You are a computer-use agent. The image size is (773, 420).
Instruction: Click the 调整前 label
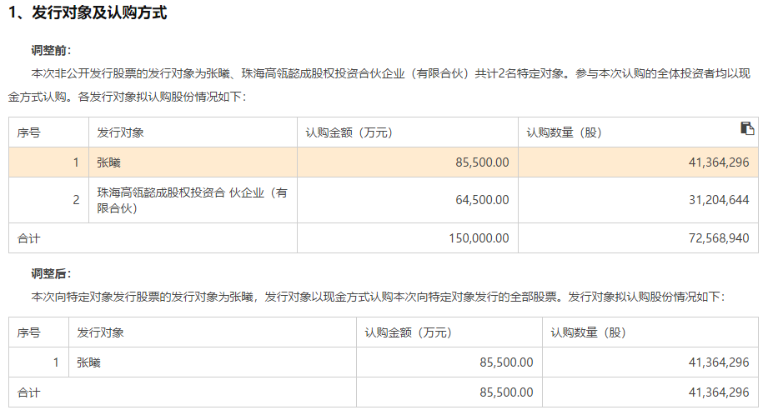click(52, 51)
